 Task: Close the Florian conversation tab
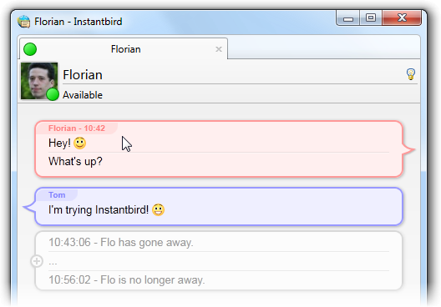(219, 49)
